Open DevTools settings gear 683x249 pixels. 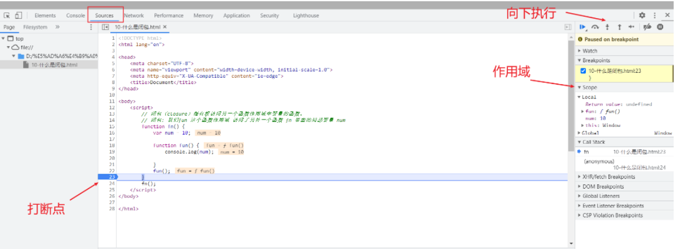click(642, 15)
